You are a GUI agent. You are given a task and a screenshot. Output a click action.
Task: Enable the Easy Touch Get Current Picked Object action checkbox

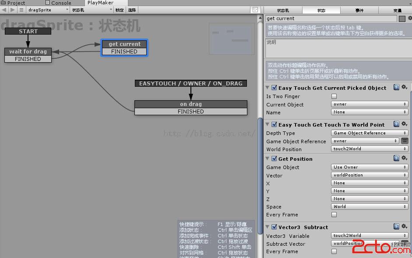[x=274, y=88]
